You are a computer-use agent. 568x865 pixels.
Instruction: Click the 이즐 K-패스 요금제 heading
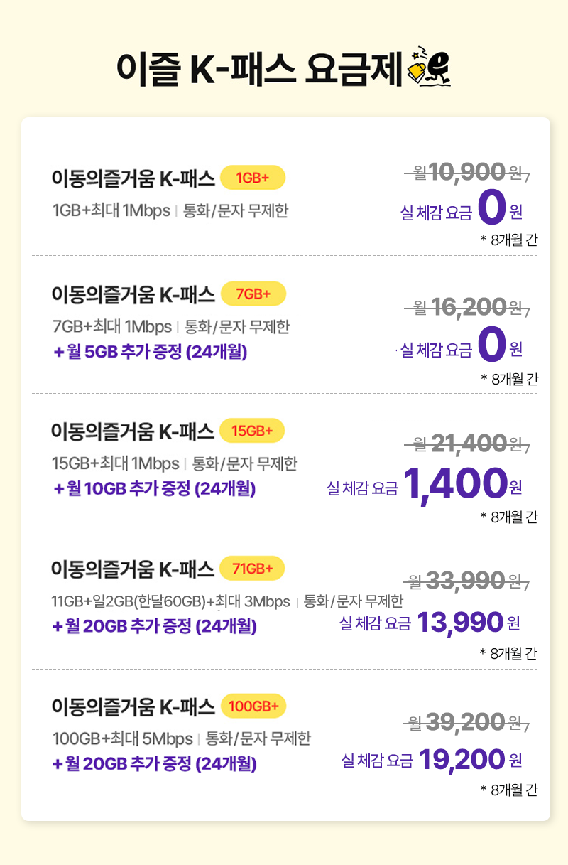(260, 69)
